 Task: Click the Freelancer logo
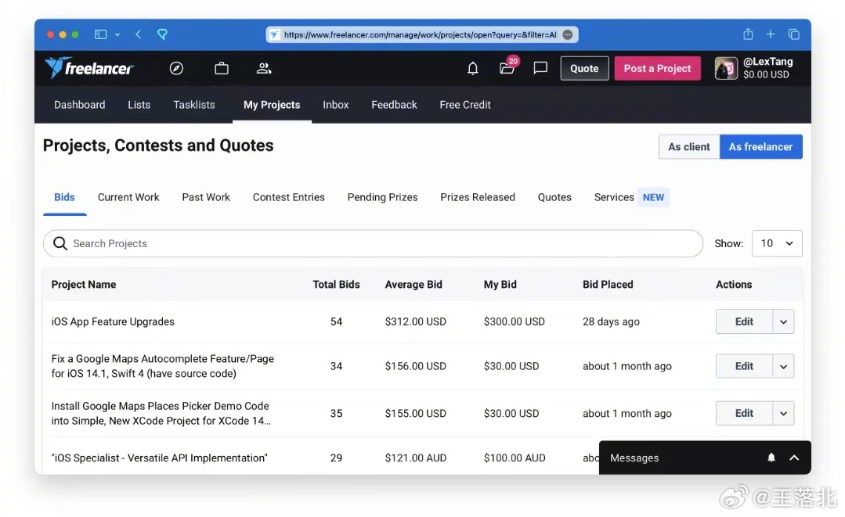tap(89, 68)
